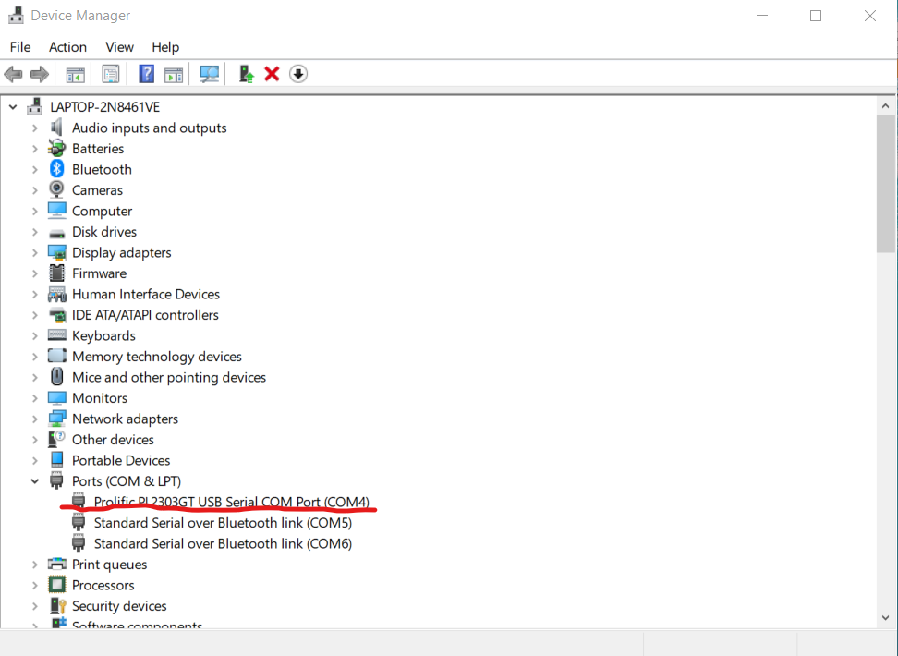Open the View menu
This screenshot has height=656, width=898.
[x=119, y=47]
